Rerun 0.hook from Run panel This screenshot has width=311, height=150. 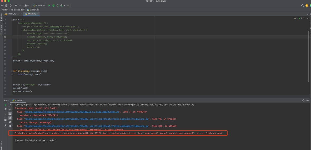point(5,105)
